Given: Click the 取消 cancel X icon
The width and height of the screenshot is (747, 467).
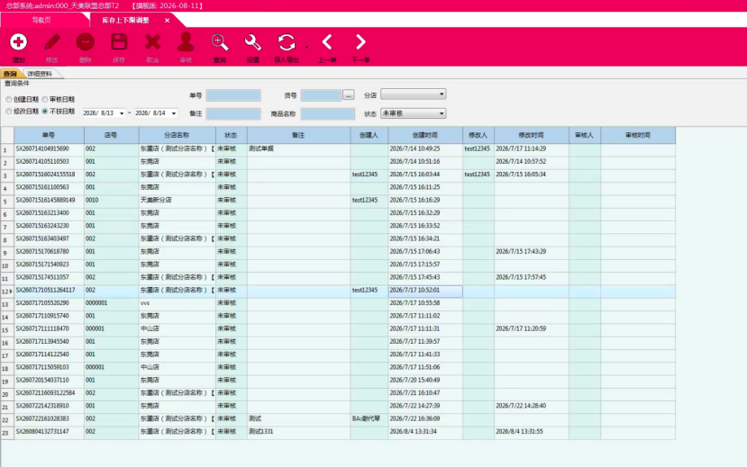Looking at the screenshot, I should [x=152, y=42].
